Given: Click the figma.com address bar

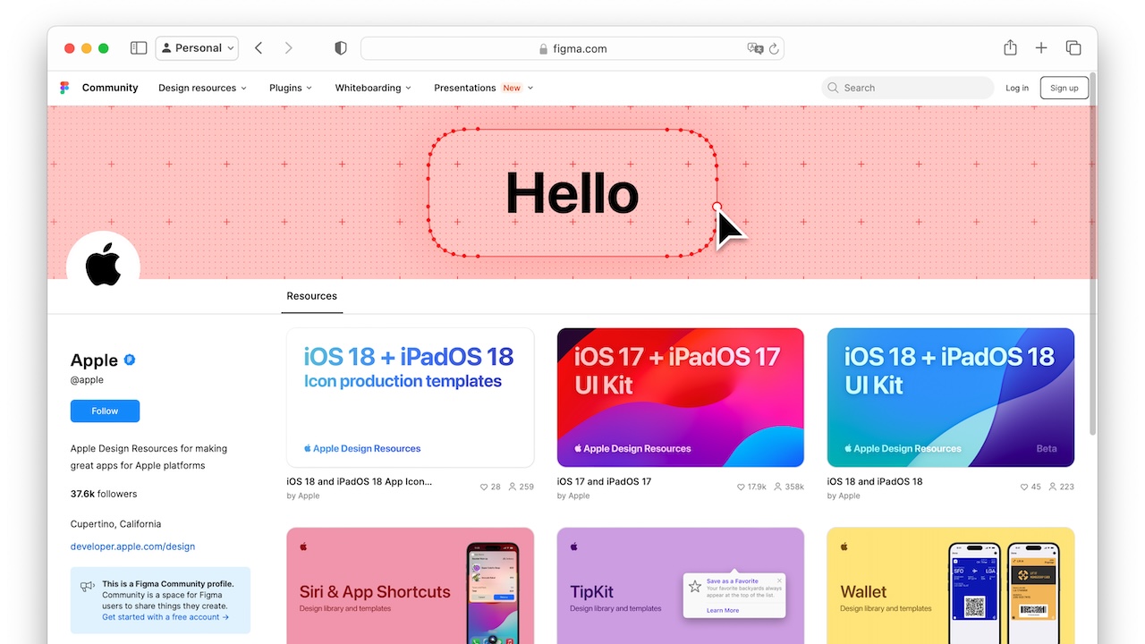Looking at the screenshot, I should coord(572,48).
